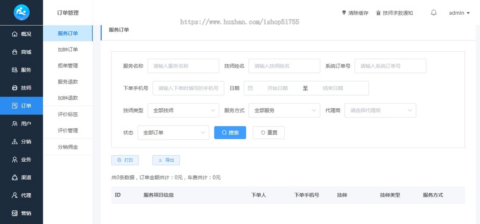This screenshot has height=224, width=480.
Task: Open the 技师类型 全部技师 dropdown
Action: point(183,110)
